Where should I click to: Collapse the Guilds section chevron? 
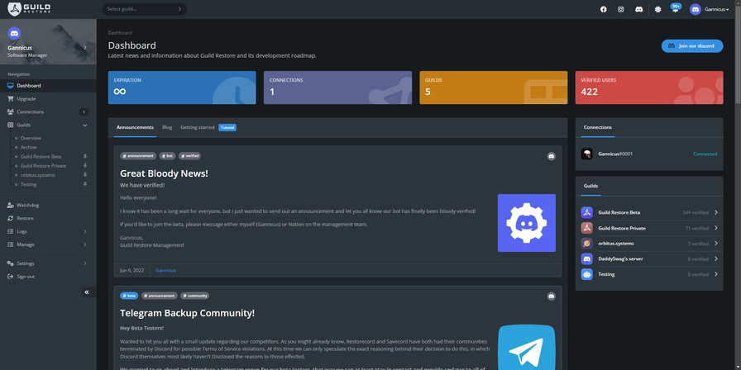coord(85,125)
